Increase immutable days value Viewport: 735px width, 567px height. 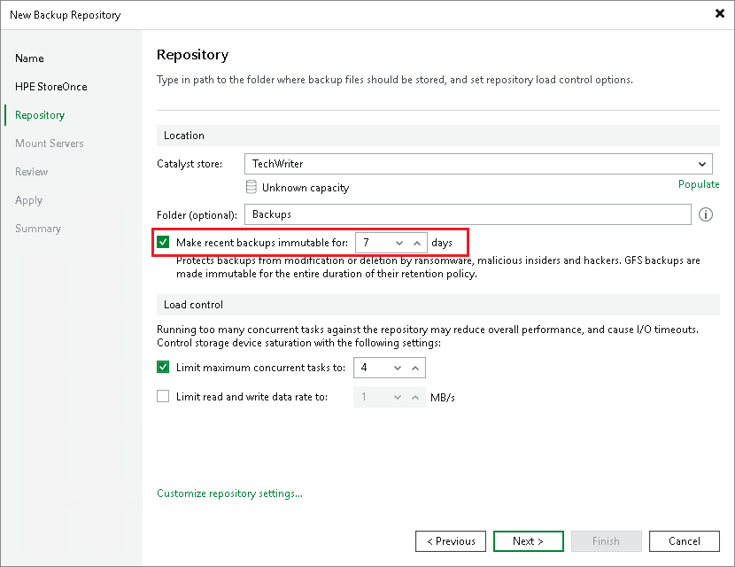click(x=417, y=243)
